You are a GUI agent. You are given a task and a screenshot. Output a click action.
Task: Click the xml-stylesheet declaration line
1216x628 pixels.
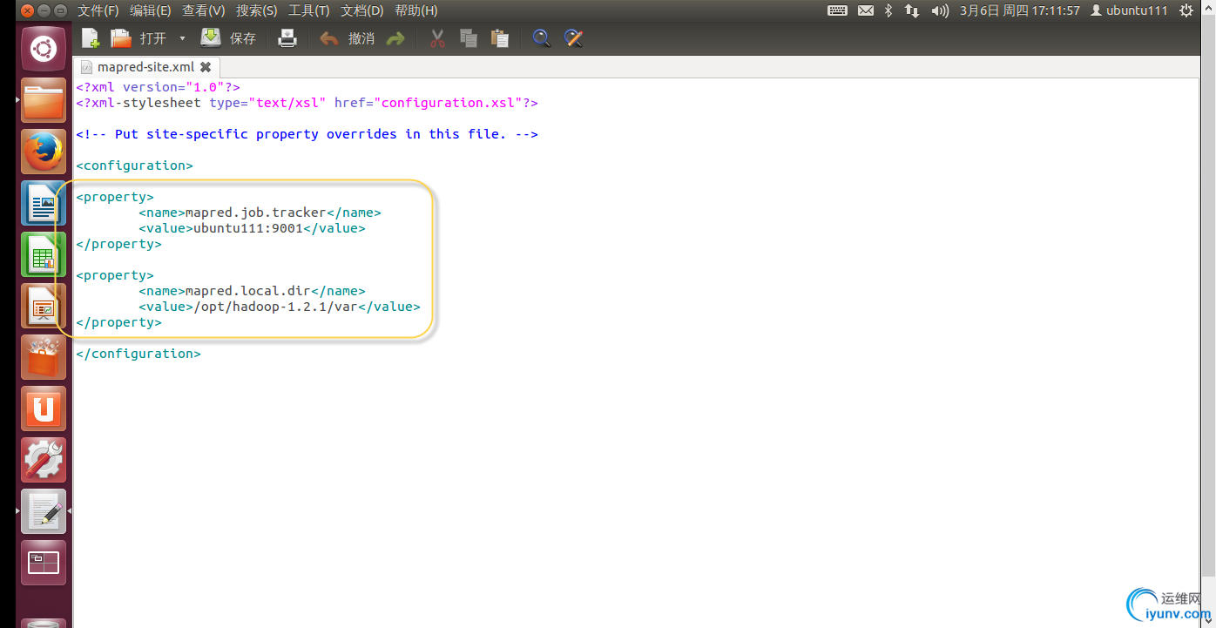[307, 103]
